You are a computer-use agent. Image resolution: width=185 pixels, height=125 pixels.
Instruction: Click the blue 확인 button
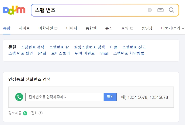point(110,97)
